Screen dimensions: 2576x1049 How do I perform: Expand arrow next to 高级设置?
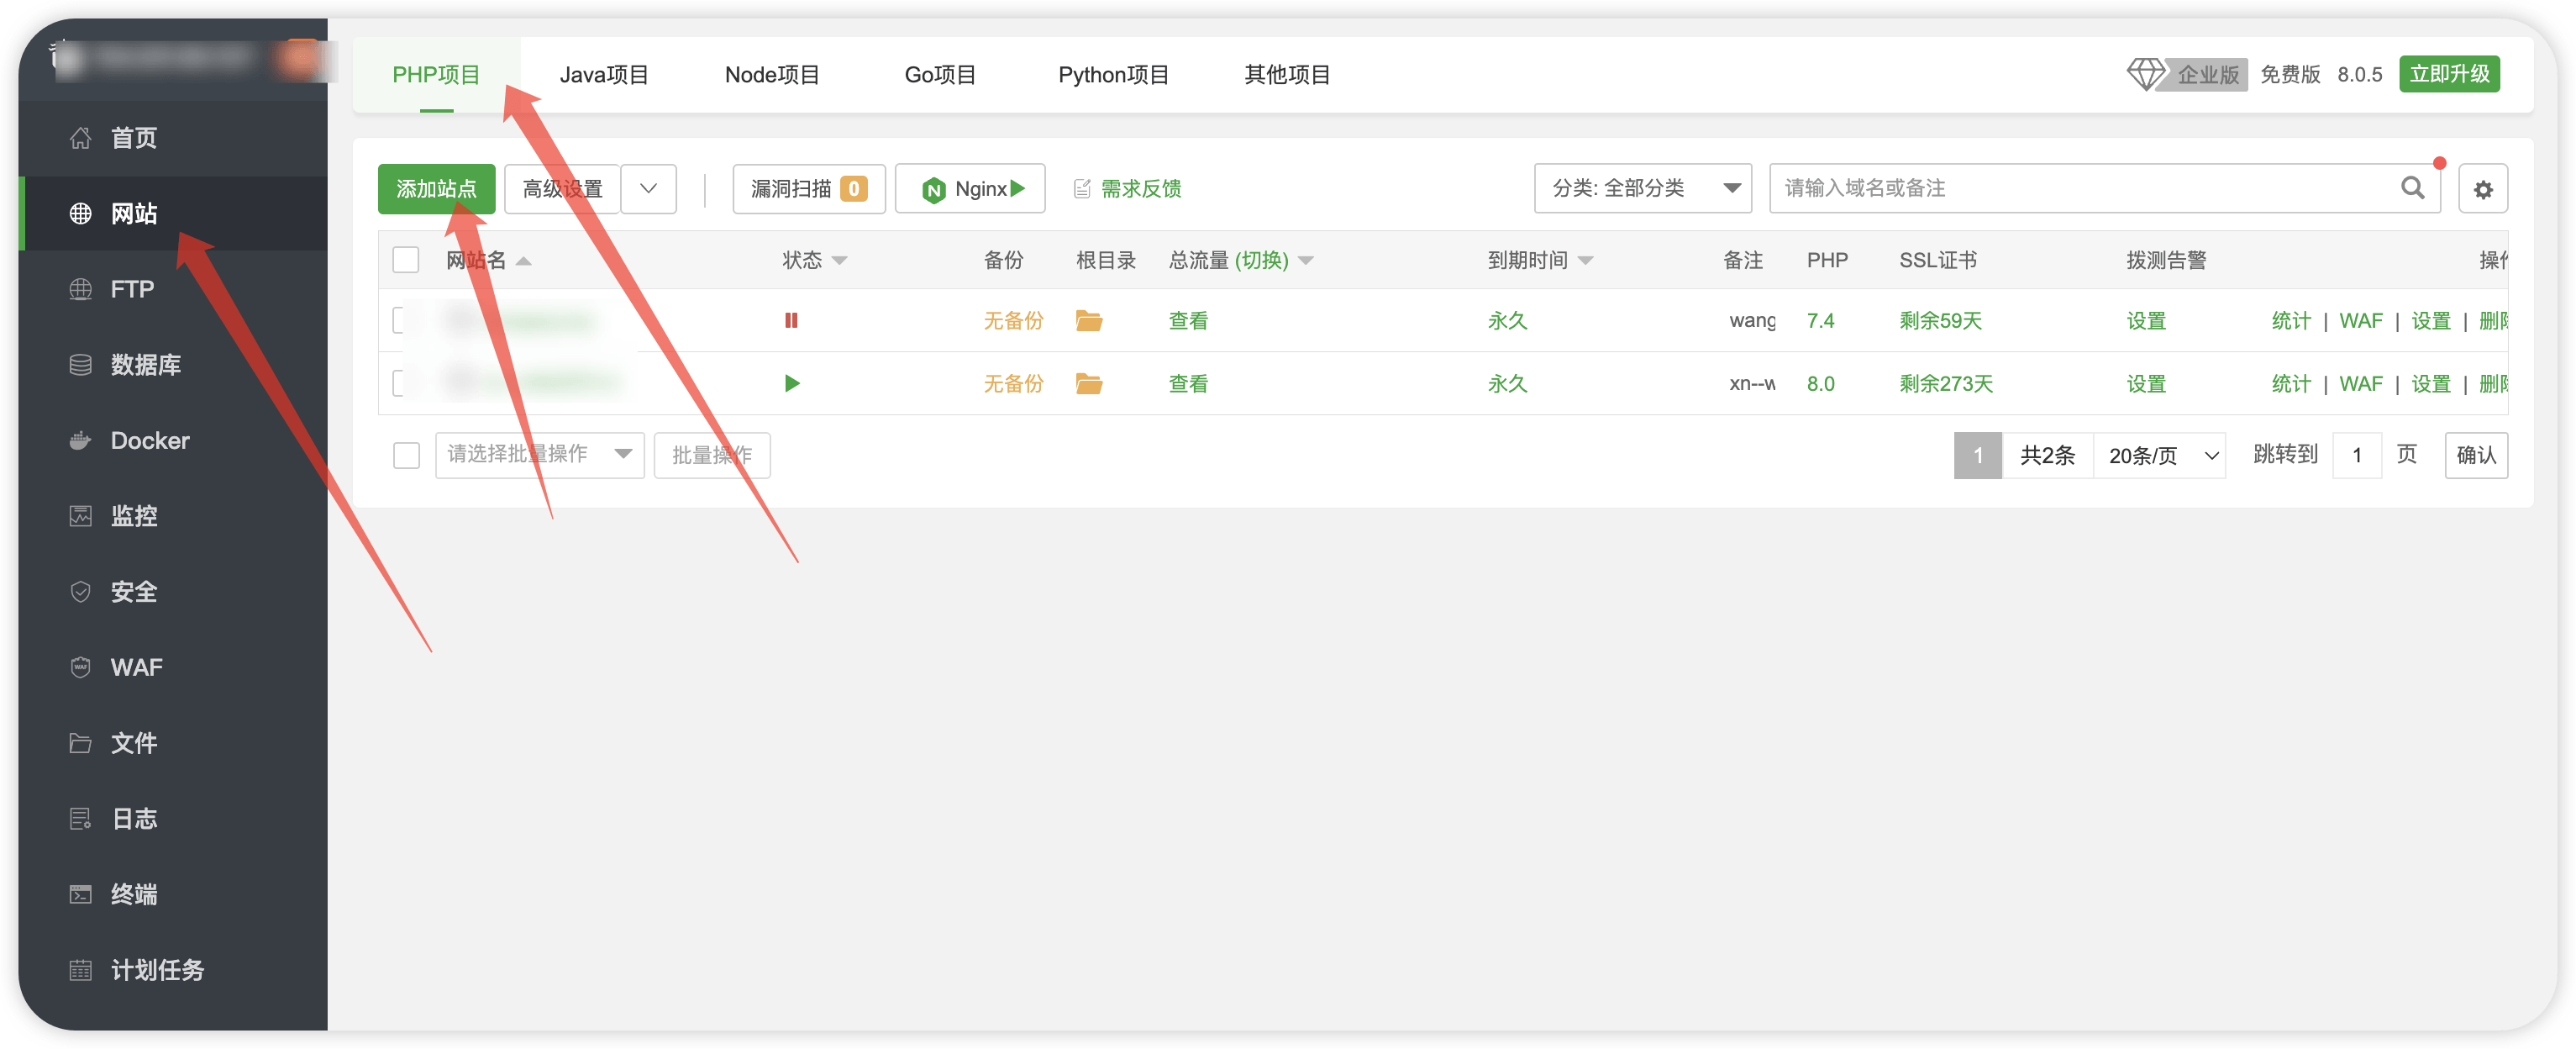pyautogui.click(x=648, y=189)
